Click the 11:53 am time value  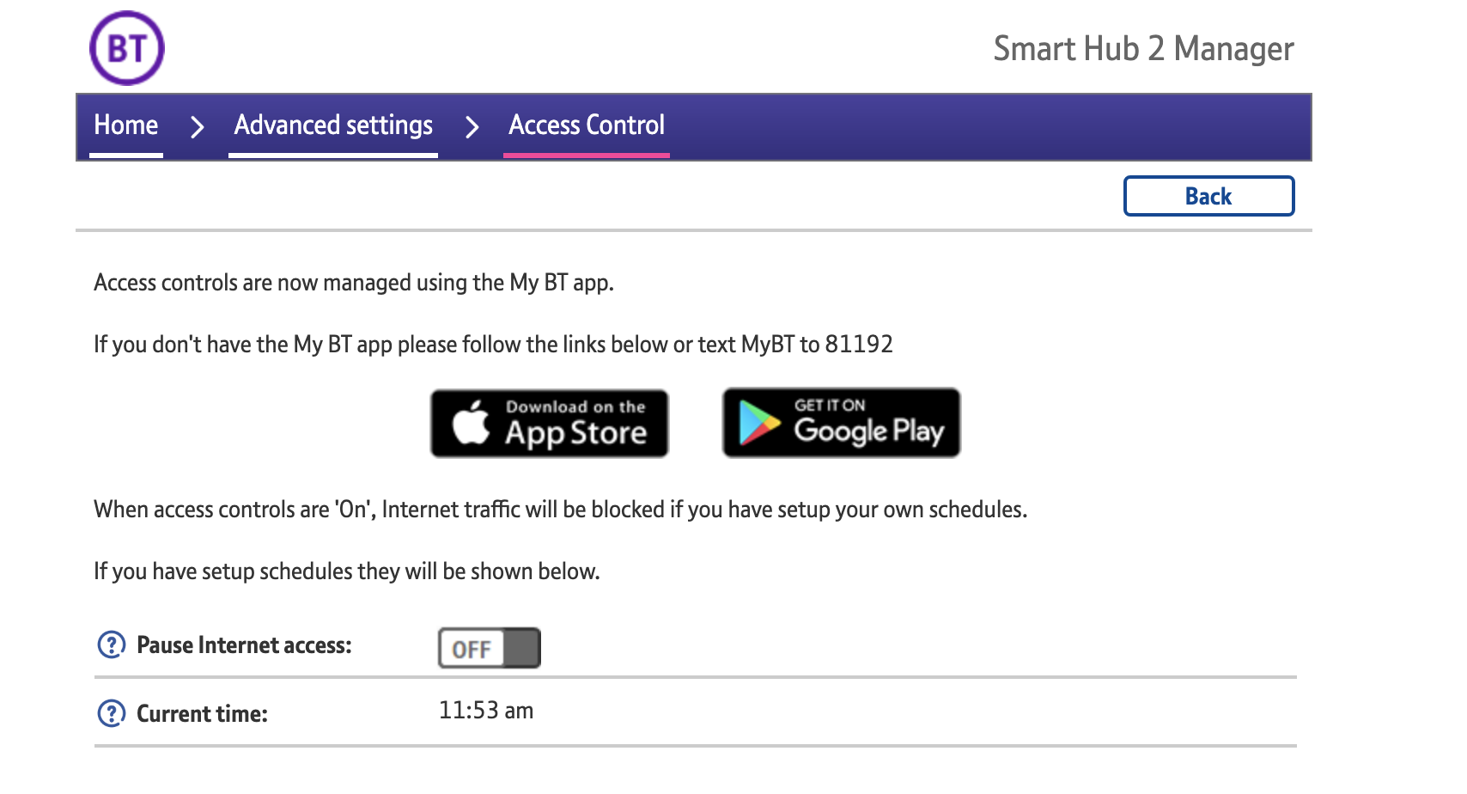pos(486,711)
